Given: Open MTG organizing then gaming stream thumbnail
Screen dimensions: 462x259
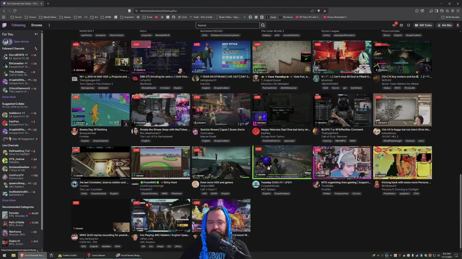Looking at the screenshot, I should (x=342, y=162).
